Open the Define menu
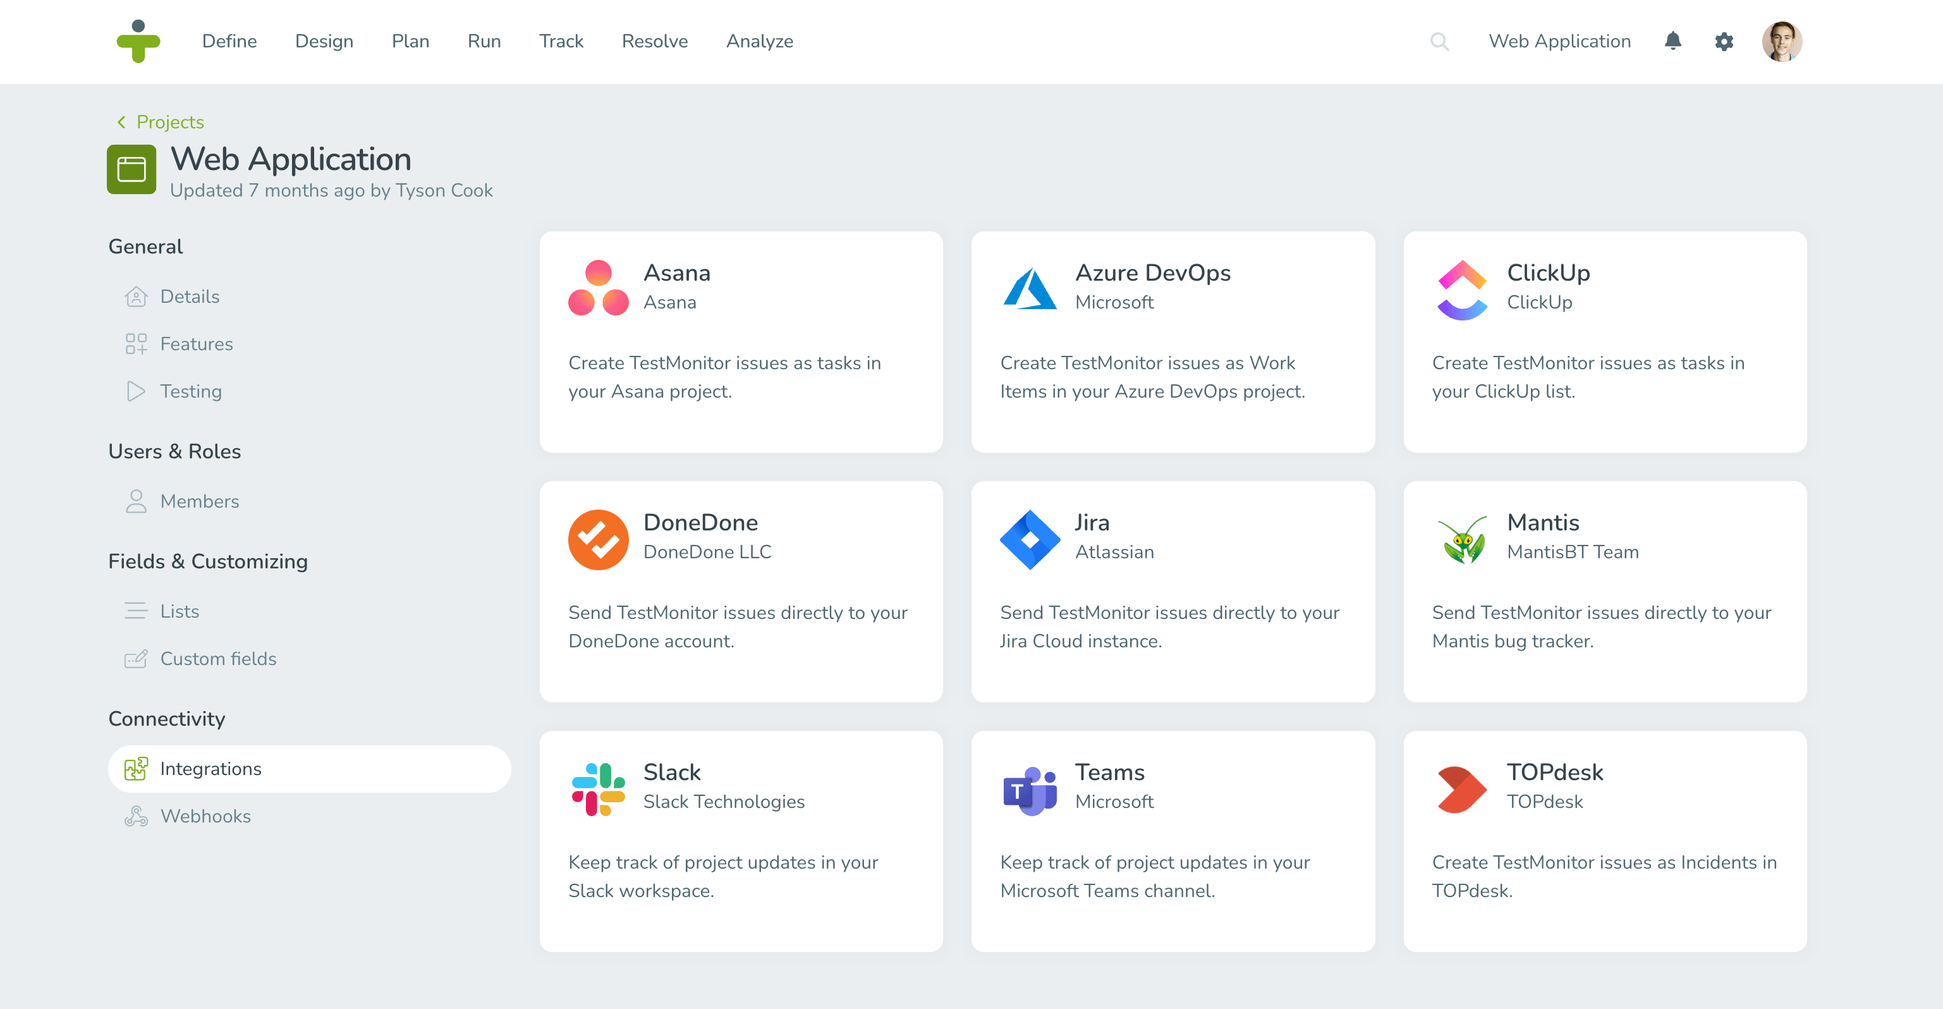Viewport: 1943px width, 1009px height. pos(229,42)
